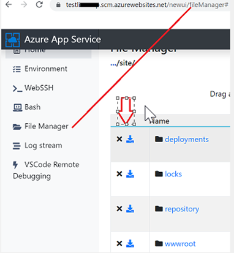Open the wwwroot folder link

(x=180, y=244)
